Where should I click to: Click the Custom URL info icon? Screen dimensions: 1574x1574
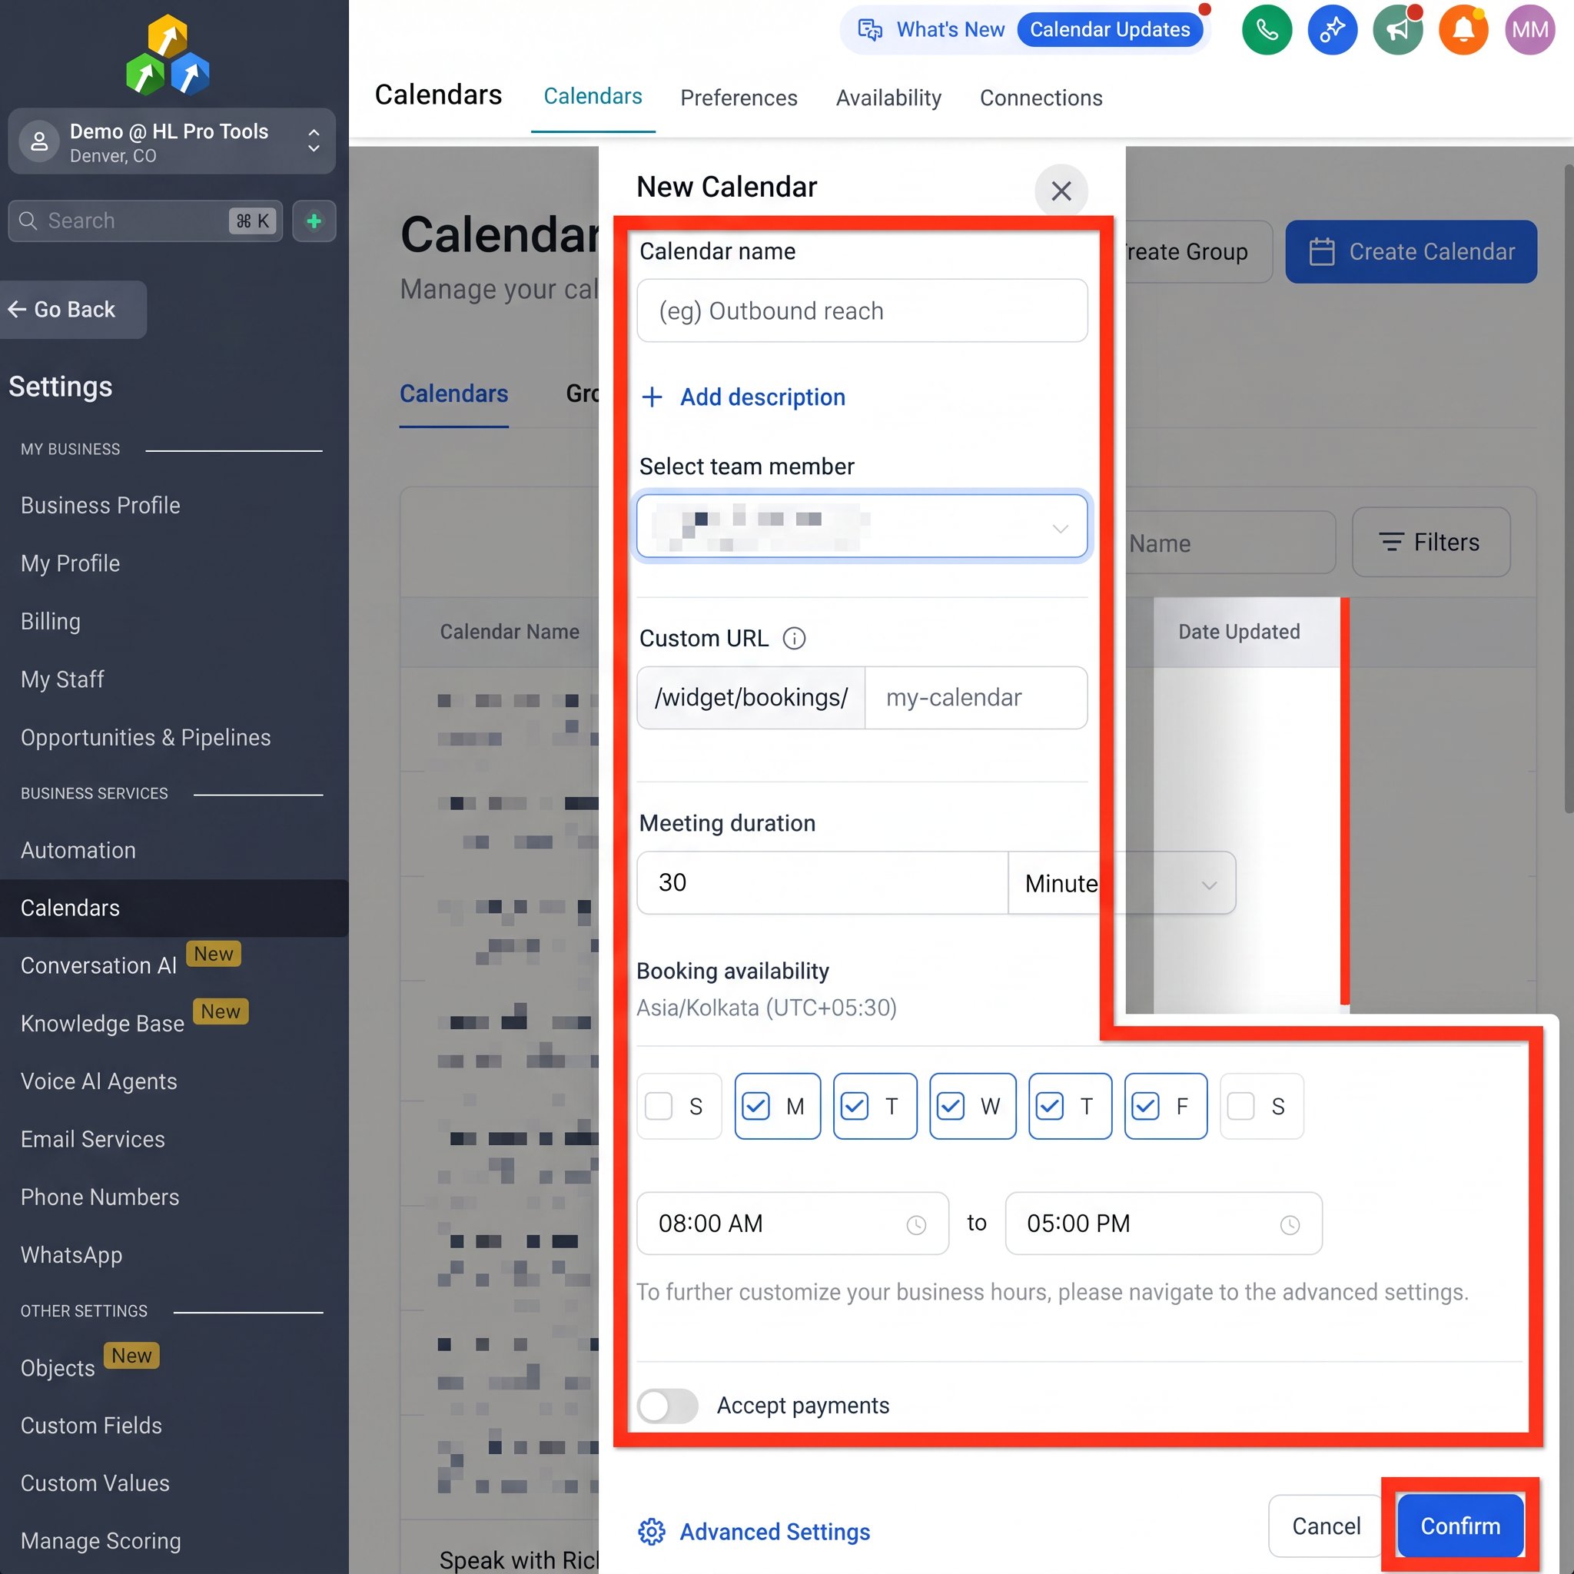coord(795,638)
